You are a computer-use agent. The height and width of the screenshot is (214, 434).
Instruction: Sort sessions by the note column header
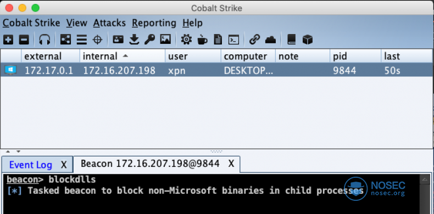(x=303, y=56)
